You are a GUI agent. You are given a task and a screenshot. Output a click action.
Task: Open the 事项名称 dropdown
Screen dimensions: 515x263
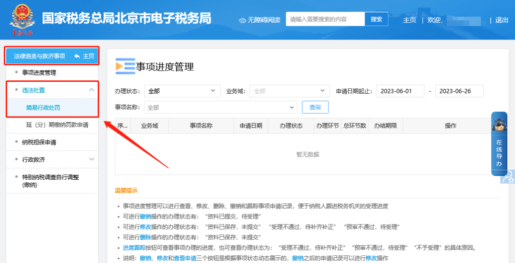pyautogui.click(x=220, y=107)
